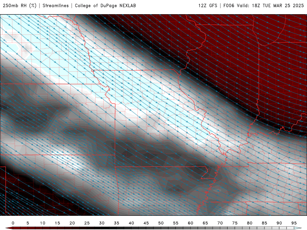Click the "25" value on the legend
The height and width of the screenshot is (230, 307).
87,223
